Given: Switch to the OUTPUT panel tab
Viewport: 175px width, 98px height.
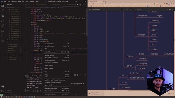Looking at the screenshot, I should pos(27,75).
